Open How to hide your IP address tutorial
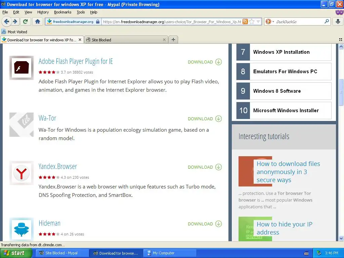Viewport: 344px width, 258px height. pos(284,228)
